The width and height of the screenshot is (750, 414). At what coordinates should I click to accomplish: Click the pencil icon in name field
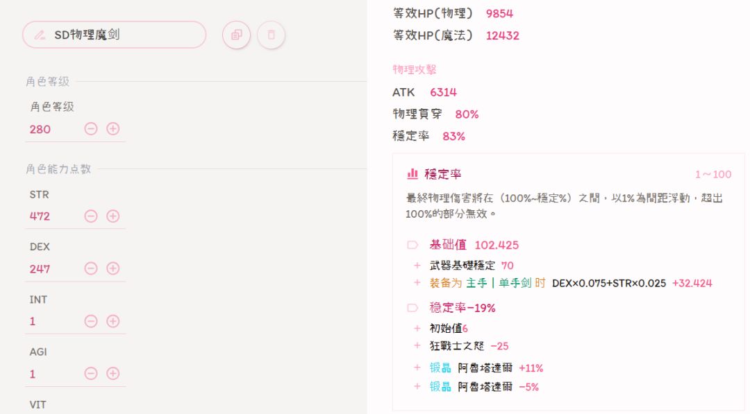(x=40, y=35)
